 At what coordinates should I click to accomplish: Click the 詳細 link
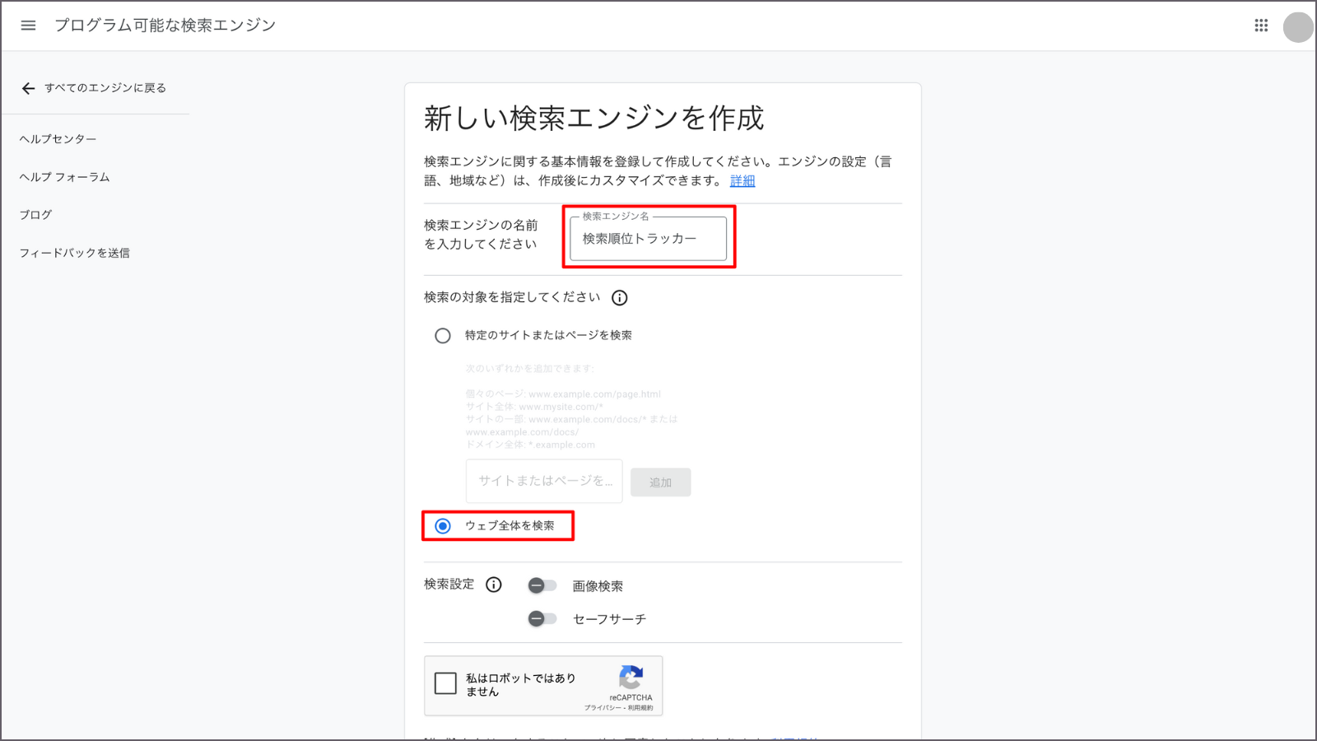[x=742, y=181]
